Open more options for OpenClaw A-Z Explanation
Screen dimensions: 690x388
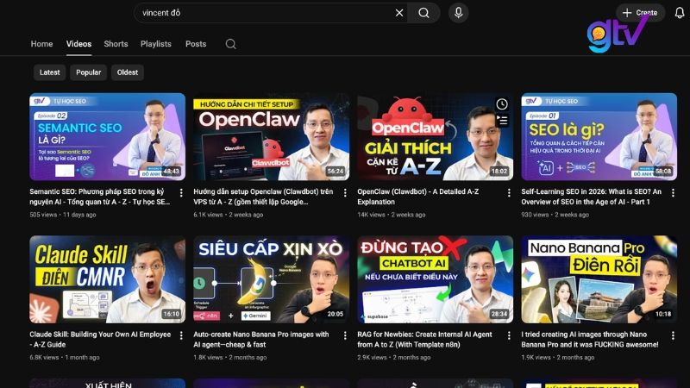(x=509, y=192)
